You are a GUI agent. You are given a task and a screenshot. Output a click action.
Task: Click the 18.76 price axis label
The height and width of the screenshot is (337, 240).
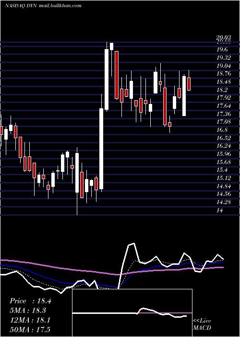(224, 74)
